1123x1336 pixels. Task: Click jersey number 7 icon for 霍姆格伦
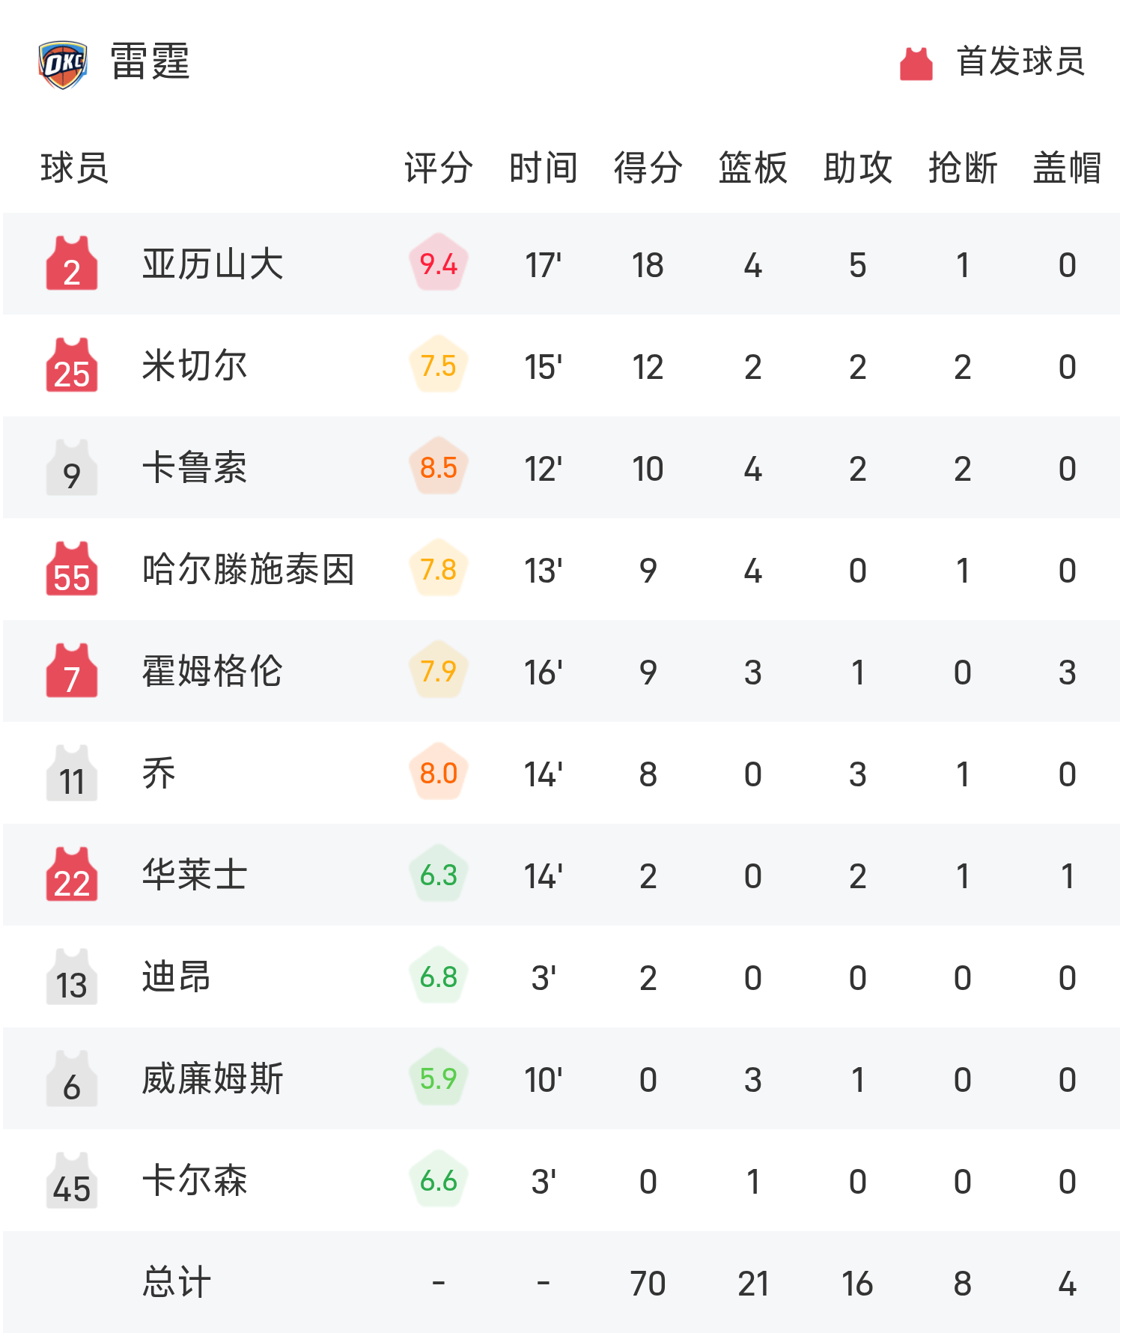tap(72, 672)
